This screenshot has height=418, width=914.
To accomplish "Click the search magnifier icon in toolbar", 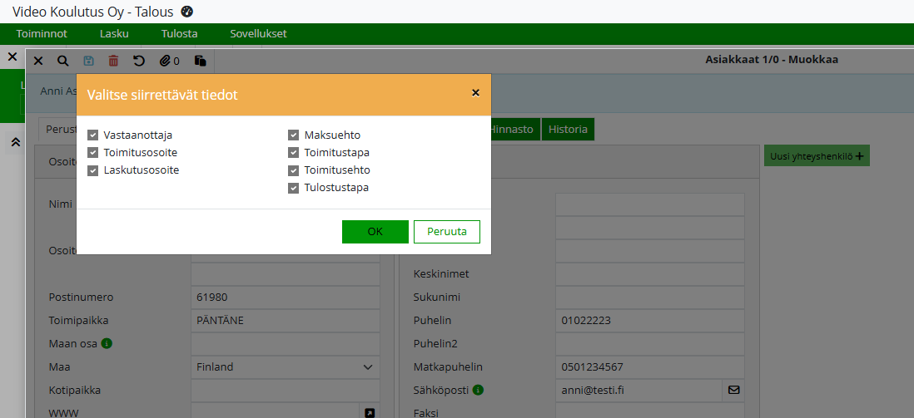I will pyautogui.click(x=63, y=61).
